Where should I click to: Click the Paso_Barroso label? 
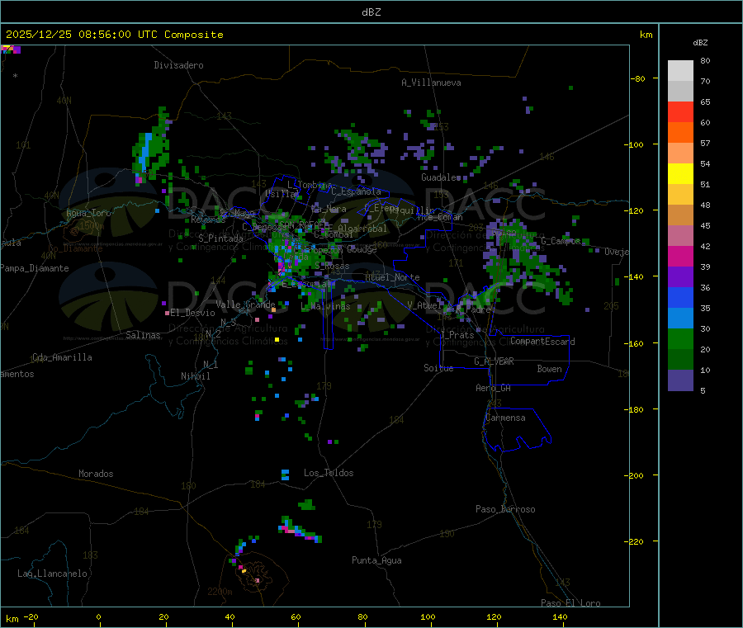[x=505, y=509]
